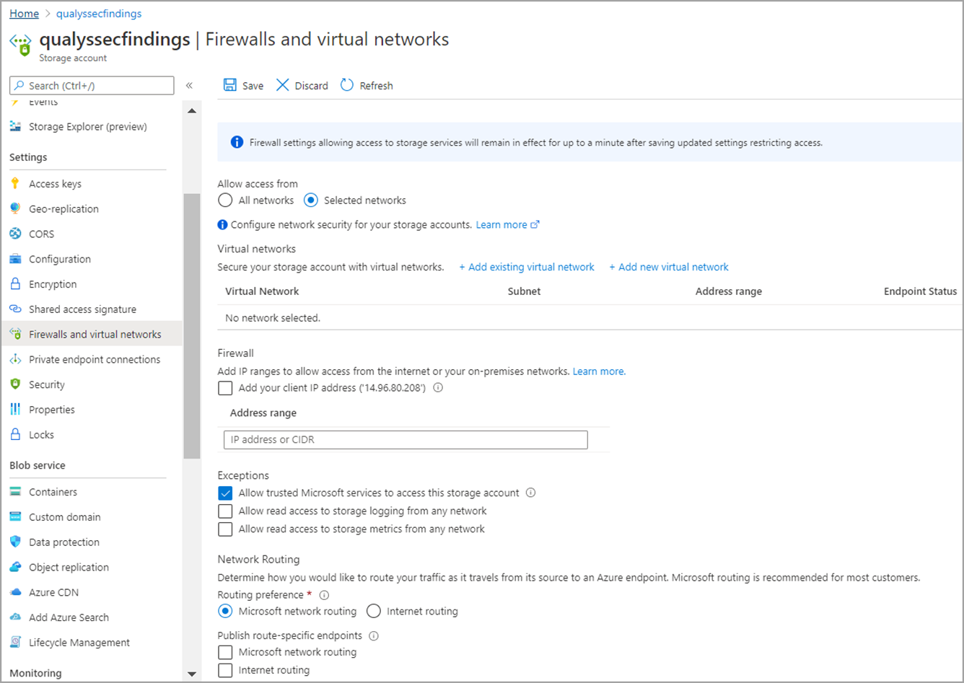Click the Add Azure Search icon

coord(15,617)
